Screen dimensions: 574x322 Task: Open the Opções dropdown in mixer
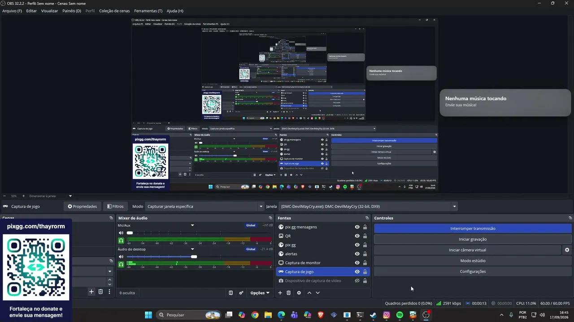[x=260, y=293]
